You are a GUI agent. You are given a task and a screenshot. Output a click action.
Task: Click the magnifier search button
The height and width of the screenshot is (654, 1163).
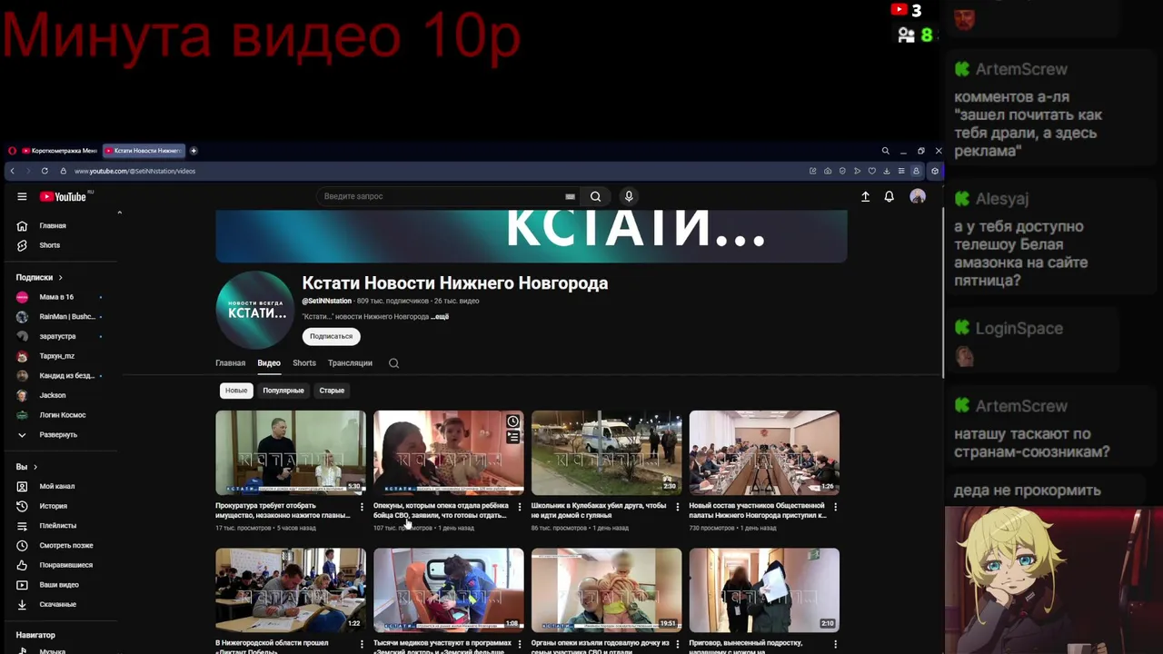point(595,196)
